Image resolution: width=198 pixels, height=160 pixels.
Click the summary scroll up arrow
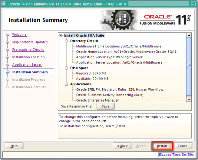coord(189,35)
